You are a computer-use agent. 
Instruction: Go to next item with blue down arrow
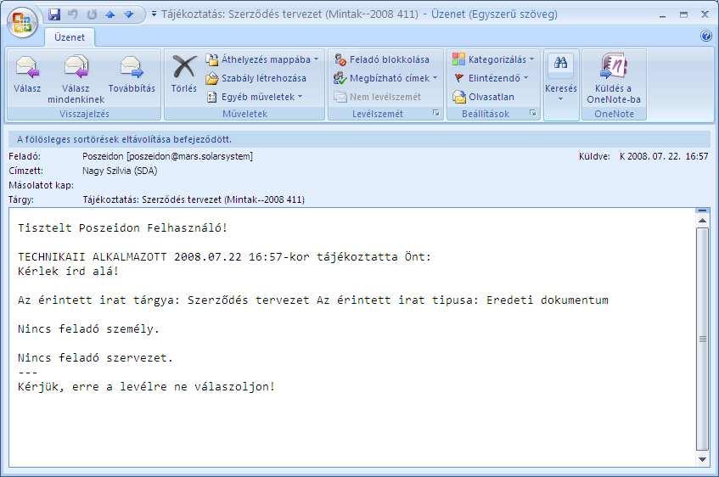tap(129, 14)
